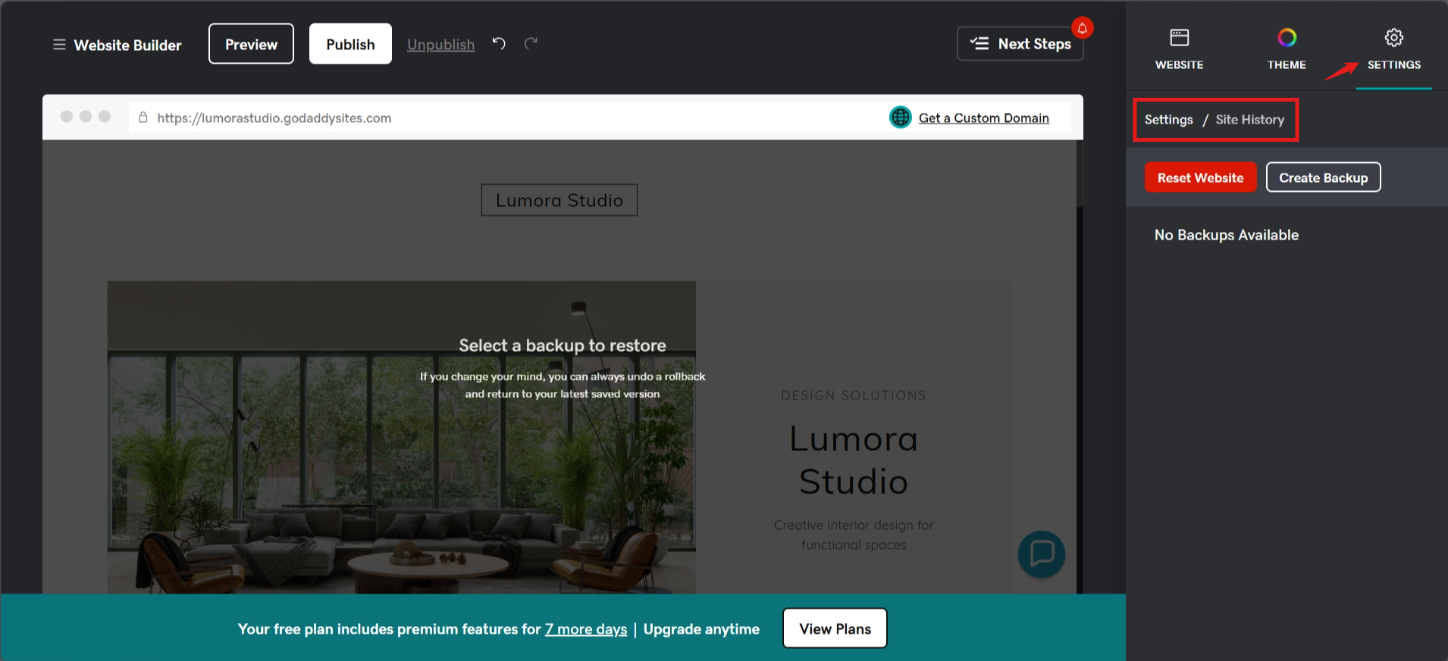
Task: Go back to Settings breadcrumb
Action: click(x=1168, y=120)
